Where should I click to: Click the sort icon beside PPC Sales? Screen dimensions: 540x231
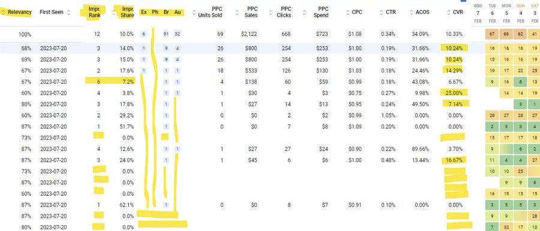click(237, 13)
